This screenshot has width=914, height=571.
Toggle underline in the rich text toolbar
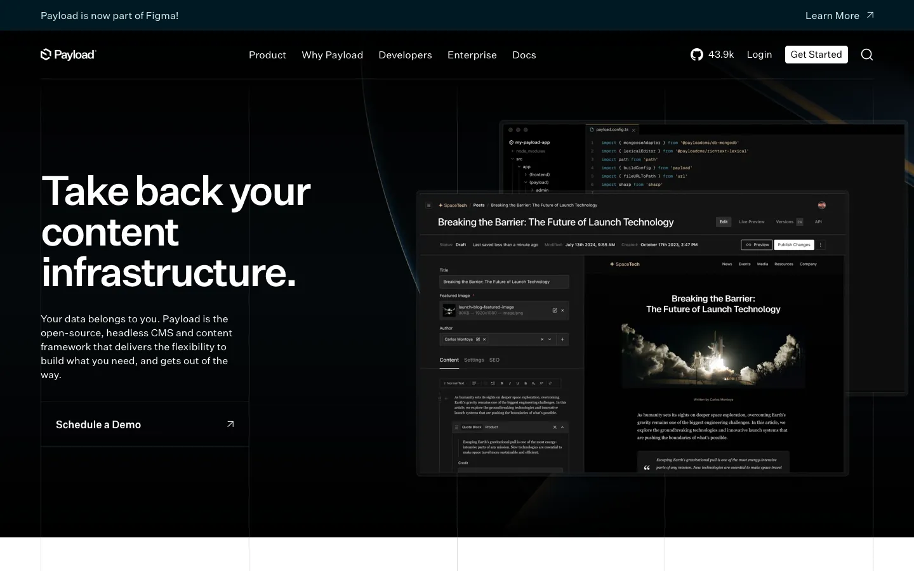(517, 383)
